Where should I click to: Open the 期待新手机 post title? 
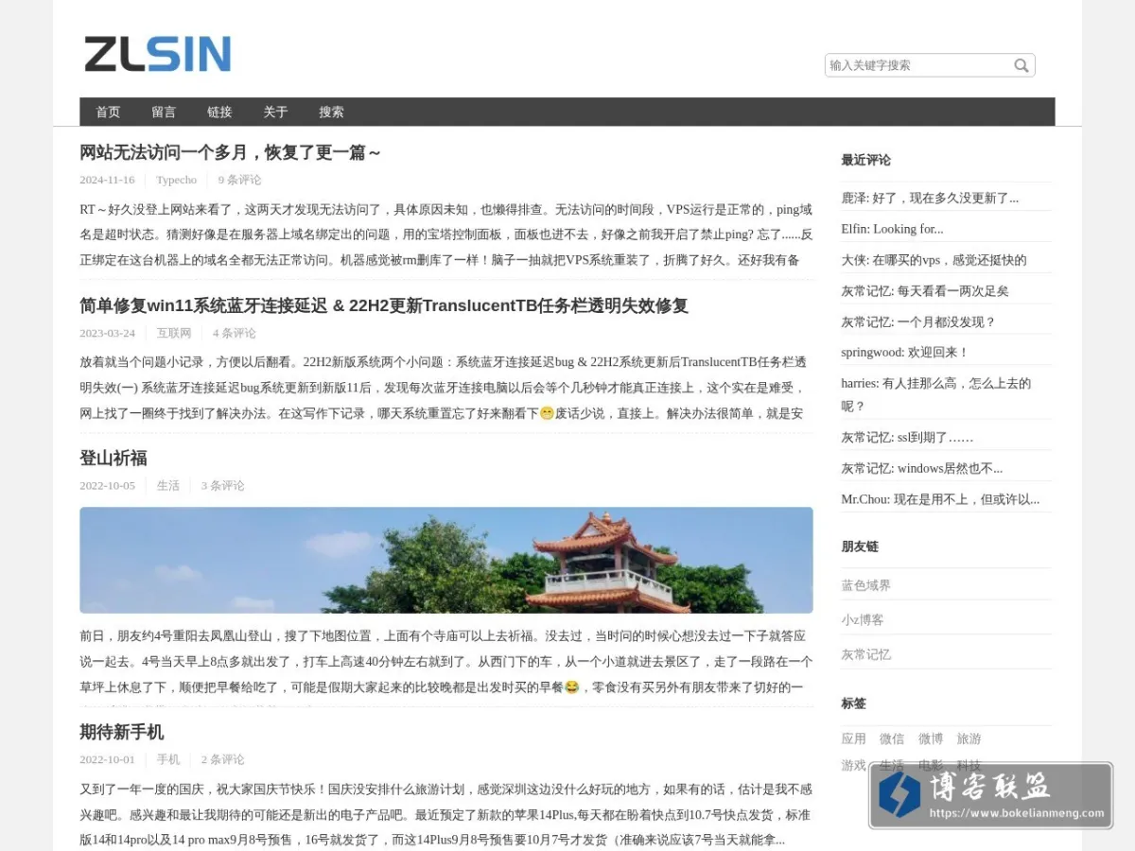point(122,732)
